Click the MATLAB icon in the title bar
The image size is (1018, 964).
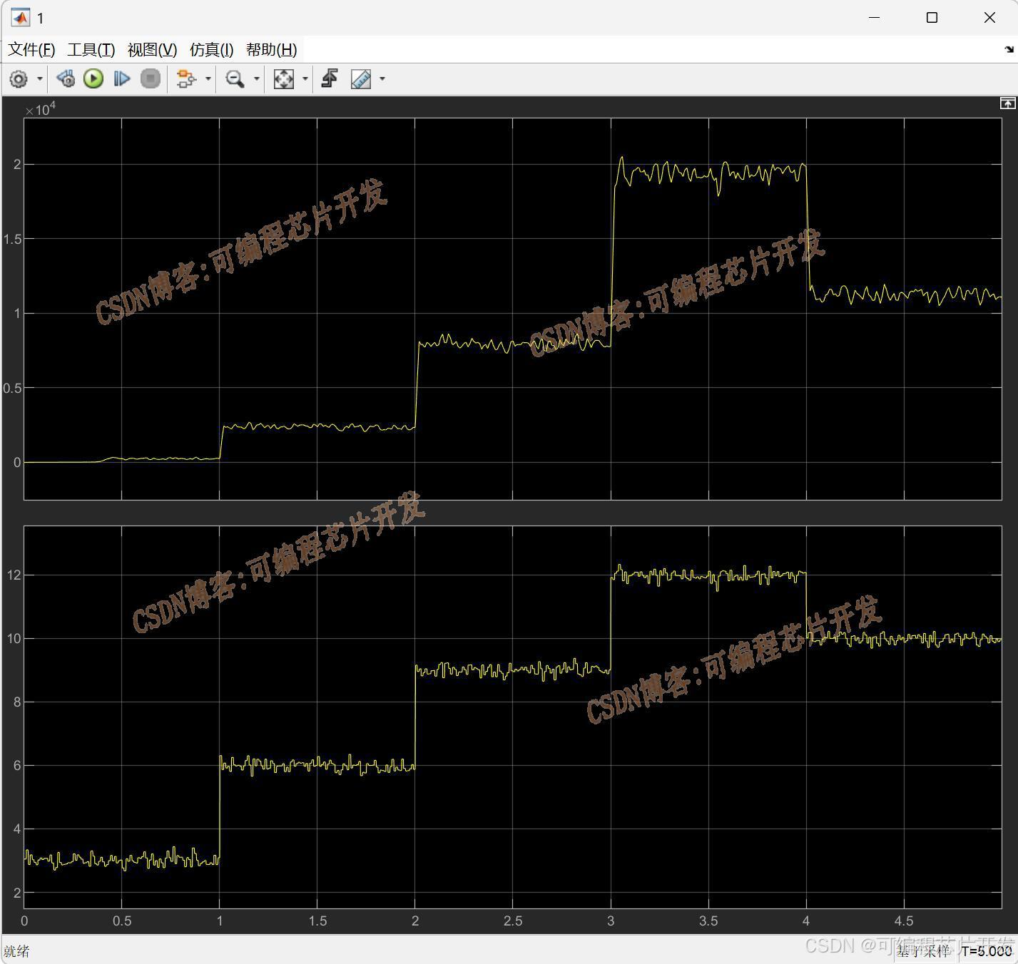[x=20, y=18]
